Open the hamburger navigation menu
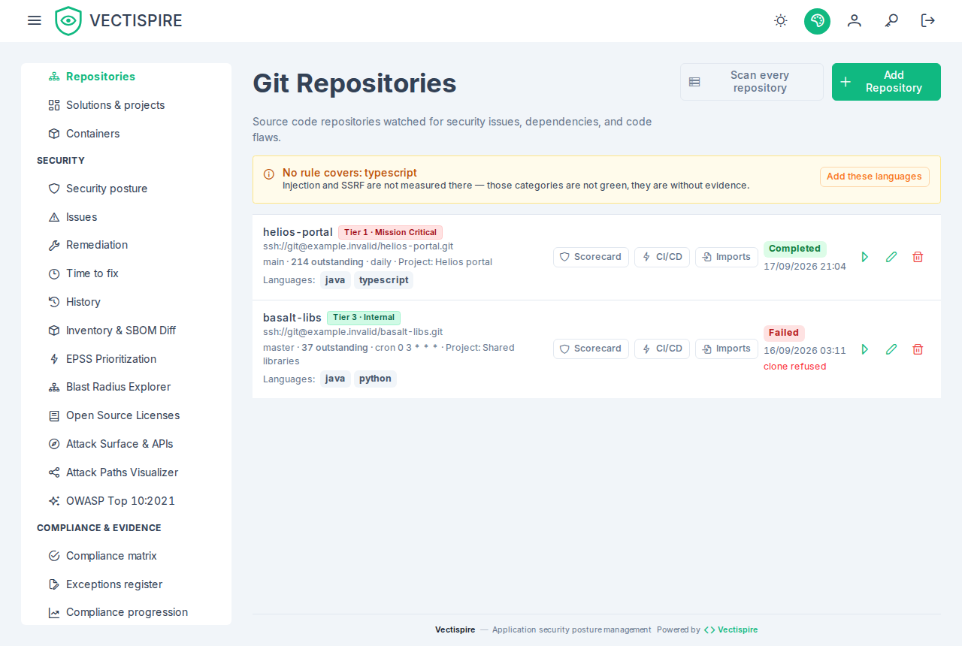 click(35, 20)
